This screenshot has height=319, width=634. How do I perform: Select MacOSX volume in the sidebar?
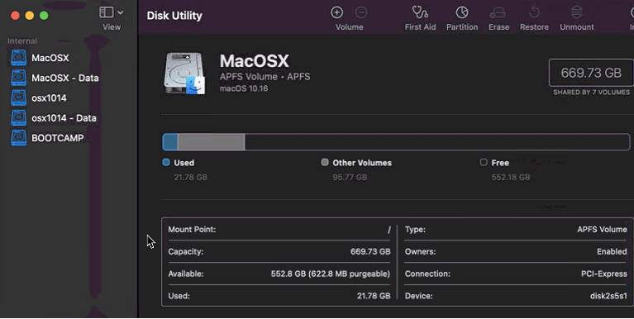tap(50, 58)
